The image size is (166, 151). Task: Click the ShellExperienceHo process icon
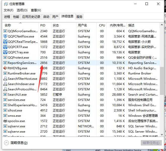5,105
